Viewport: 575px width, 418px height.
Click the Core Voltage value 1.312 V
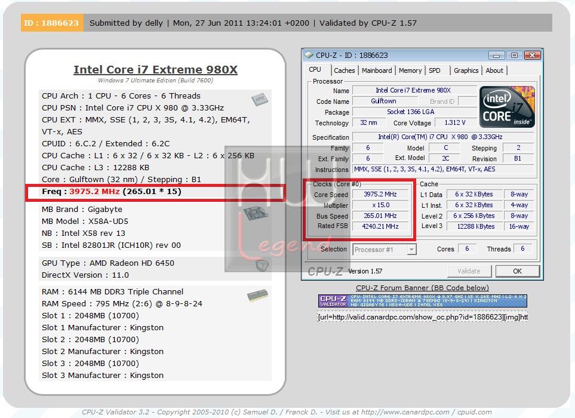455,122
